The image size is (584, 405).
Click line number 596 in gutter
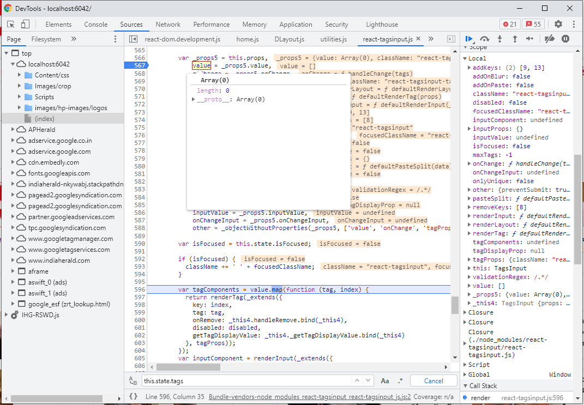pyautogui.click(x=140, y=289)
